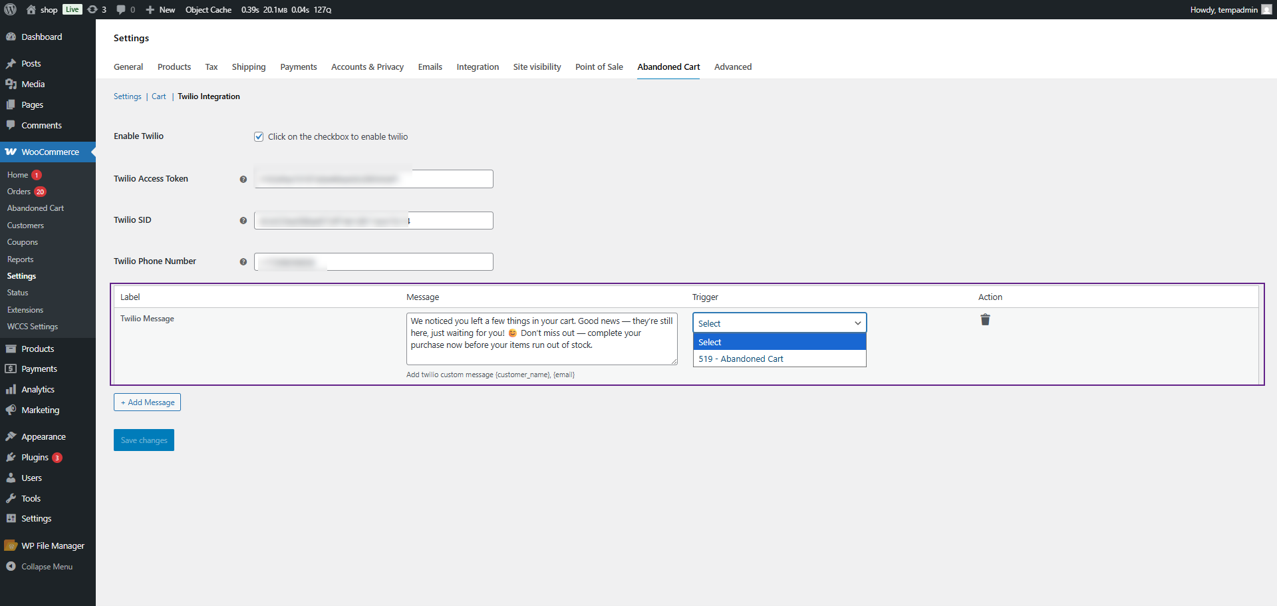This screenshot has width=1277, height=606.
Task: Click the WooCommerce logo icon
Action: point(11,152)
